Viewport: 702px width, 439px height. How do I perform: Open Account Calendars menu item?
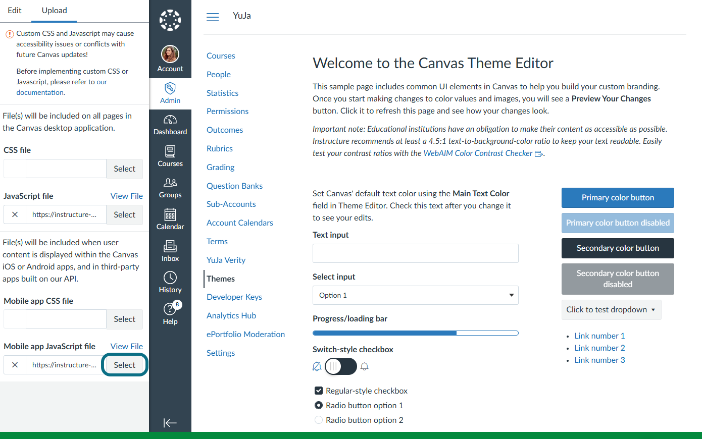pos(240,223)
